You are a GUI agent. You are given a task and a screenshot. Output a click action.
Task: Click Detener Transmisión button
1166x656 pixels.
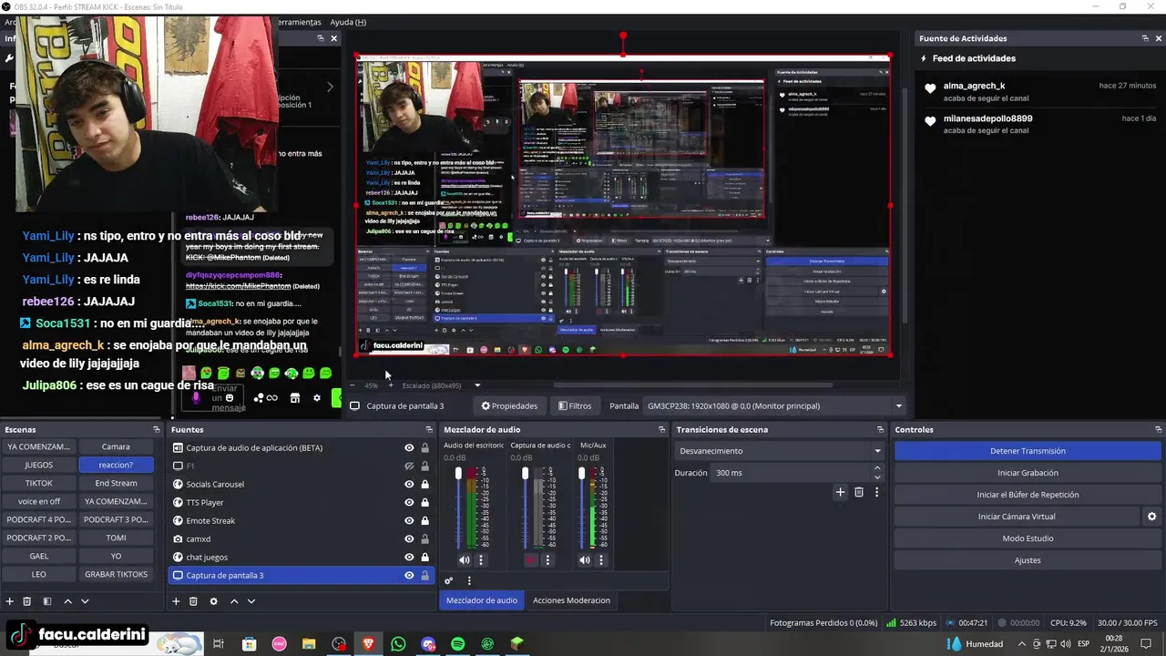[x=1028, y=451]
